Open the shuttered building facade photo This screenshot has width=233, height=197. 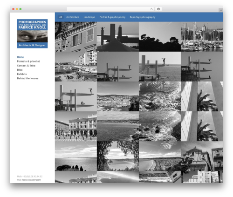click(76, 37)
